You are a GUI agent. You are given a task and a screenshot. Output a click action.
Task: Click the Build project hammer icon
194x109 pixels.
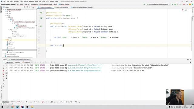pos(144,4)
